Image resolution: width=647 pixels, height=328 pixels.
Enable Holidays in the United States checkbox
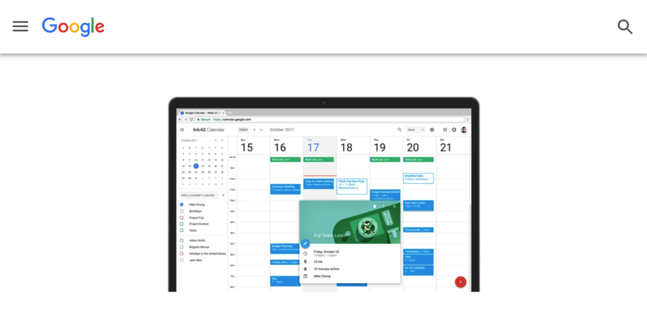[x=181, y=253]
